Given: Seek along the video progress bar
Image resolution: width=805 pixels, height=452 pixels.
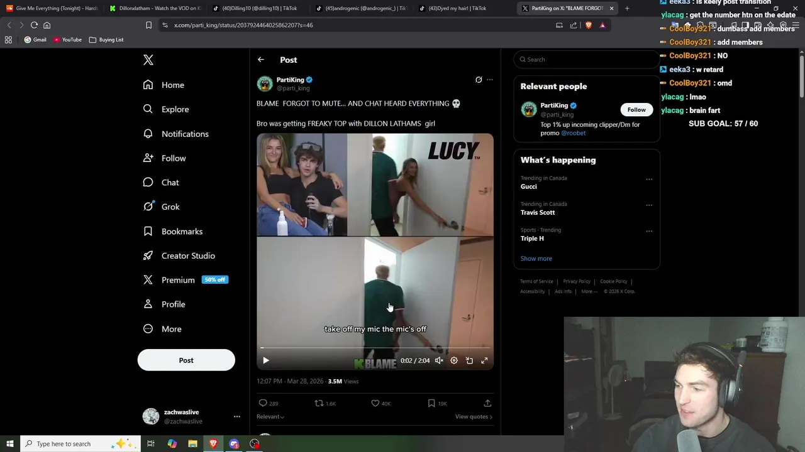Looking at the screenshot, I should [x=375, y=347].
